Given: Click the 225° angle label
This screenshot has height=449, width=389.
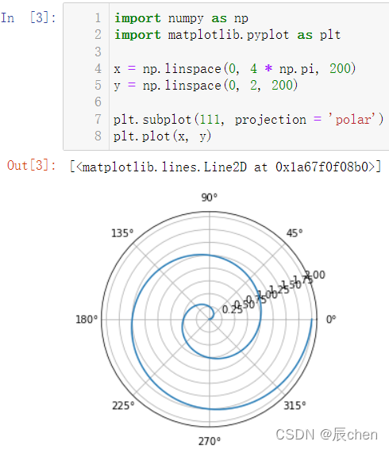Looking at the screenshot, I should (x=123, y=405).
